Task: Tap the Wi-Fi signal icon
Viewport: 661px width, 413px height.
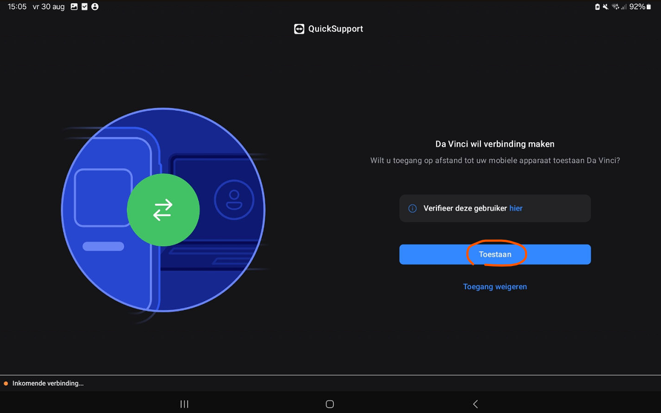Action: 615,7
